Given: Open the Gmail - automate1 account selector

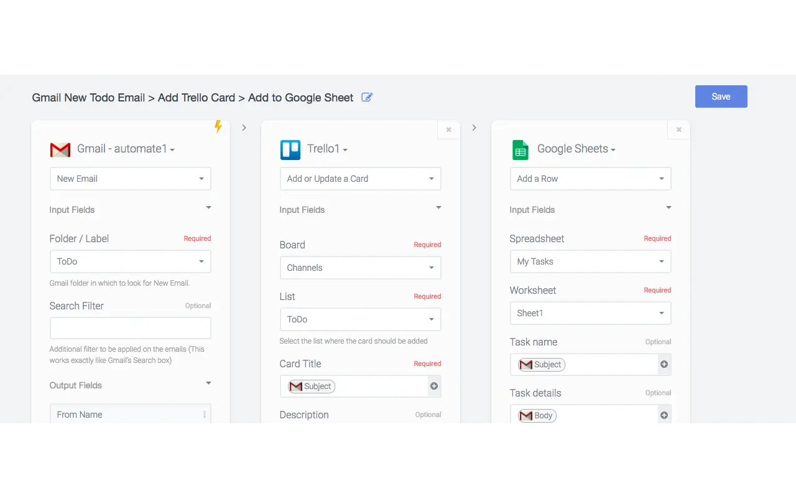Looking at the screenshot, I should click(x=124, y=149).
